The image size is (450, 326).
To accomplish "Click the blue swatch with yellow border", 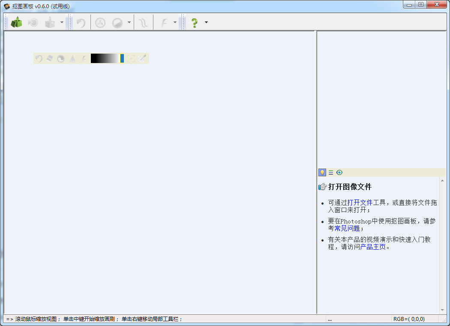I will click(122, 58).
